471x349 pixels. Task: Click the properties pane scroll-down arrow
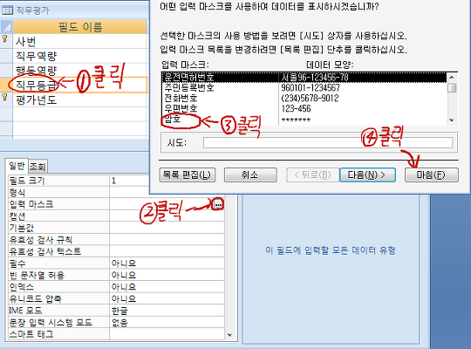[x=229, y=335]
